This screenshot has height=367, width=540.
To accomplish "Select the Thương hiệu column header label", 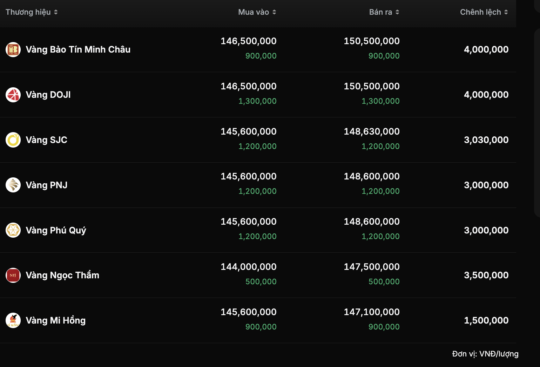I will click(x=28, y=12).
